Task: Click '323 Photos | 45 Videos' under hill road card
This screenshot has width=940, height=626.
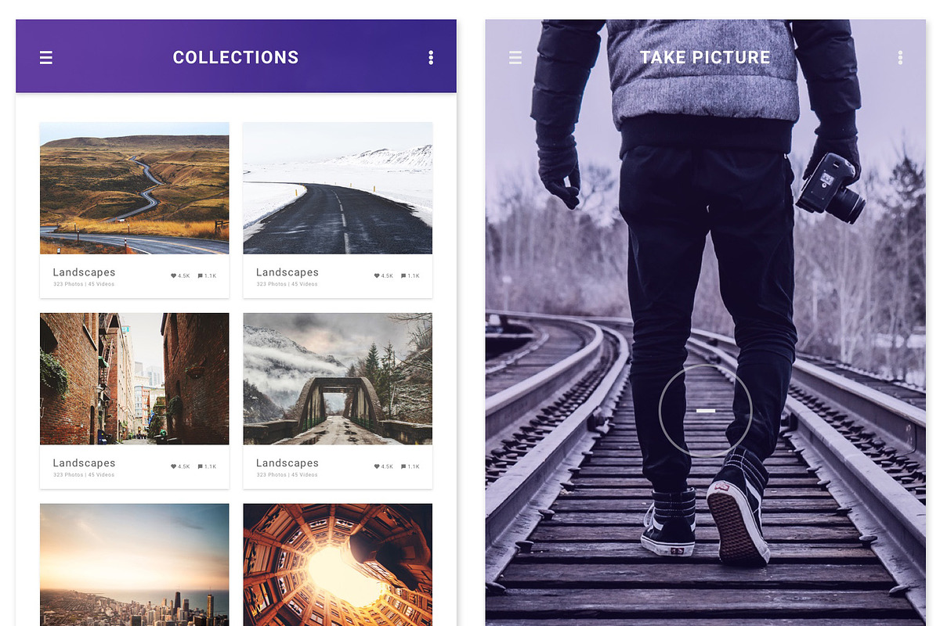Action: 84,284
